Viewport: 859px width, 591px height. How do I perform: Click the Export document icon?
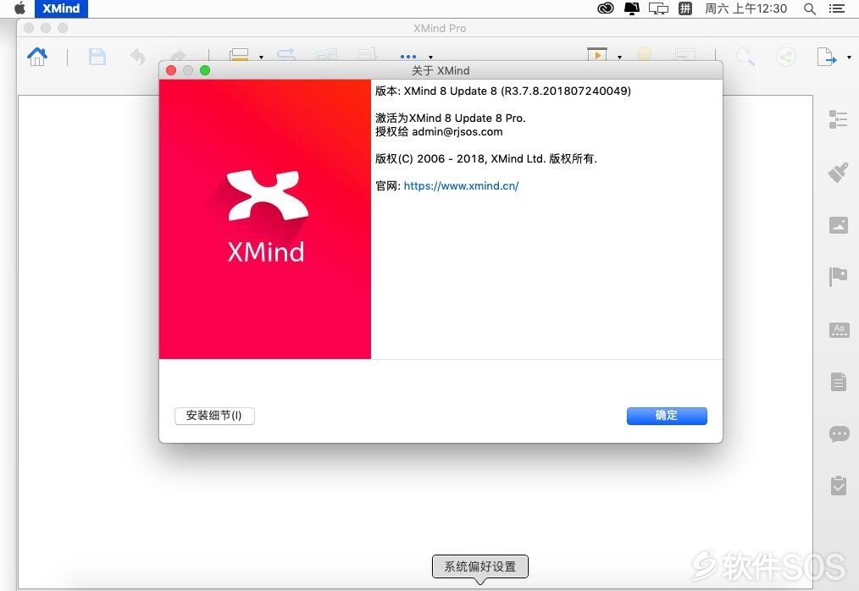coord(827,57)
